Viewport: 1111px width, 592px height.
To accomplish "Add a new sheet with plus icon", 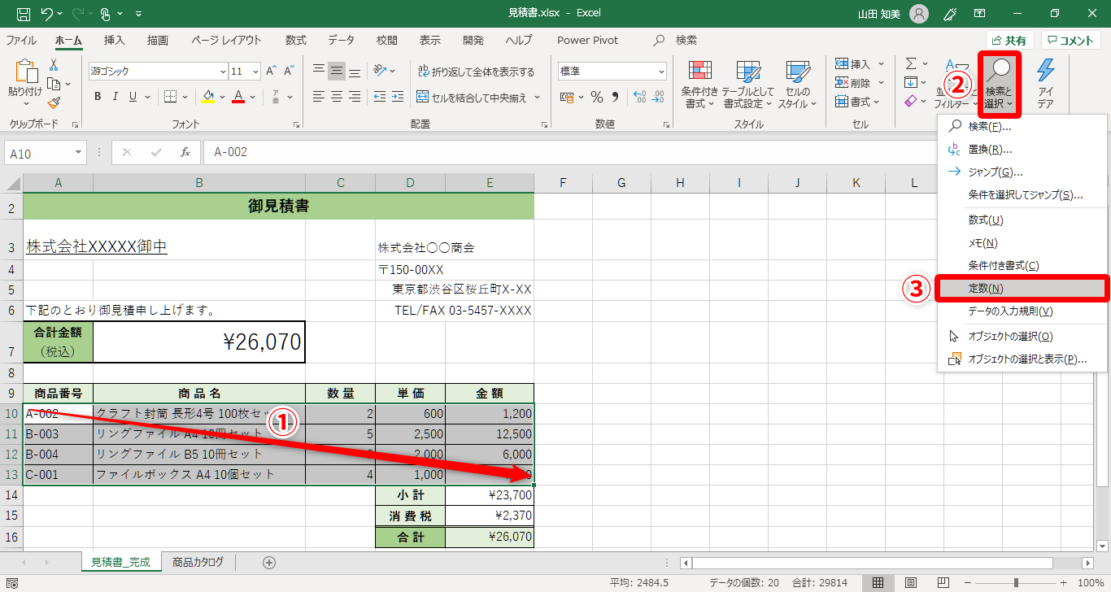I will pyautogui.click(x=269, y=562).
